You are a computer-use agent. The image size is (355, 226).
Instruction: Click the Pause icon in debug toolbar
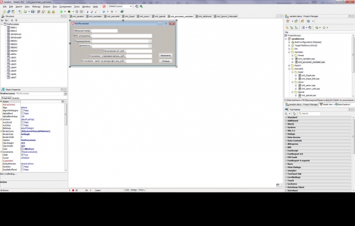click(77, 12)
